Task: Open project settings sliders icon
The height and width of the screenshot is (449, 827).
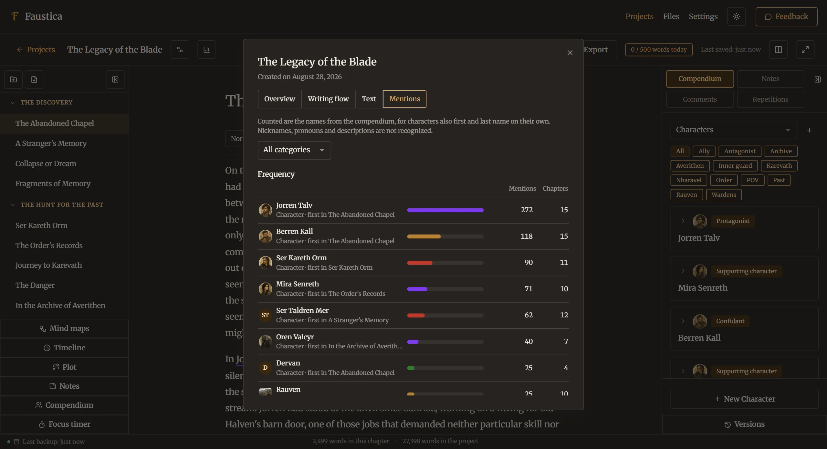Action: (x=180, y=50)
